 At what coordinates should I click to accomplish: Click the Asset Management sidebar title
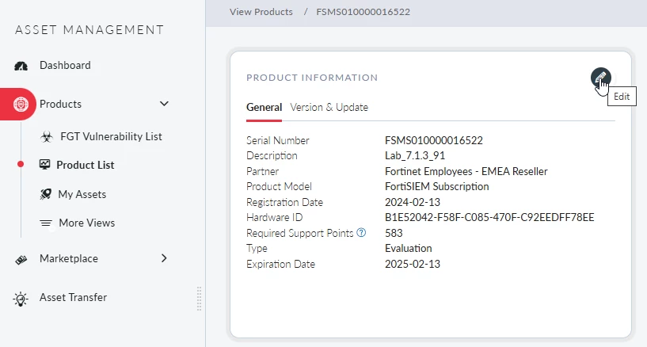click(x=89, y=30)
